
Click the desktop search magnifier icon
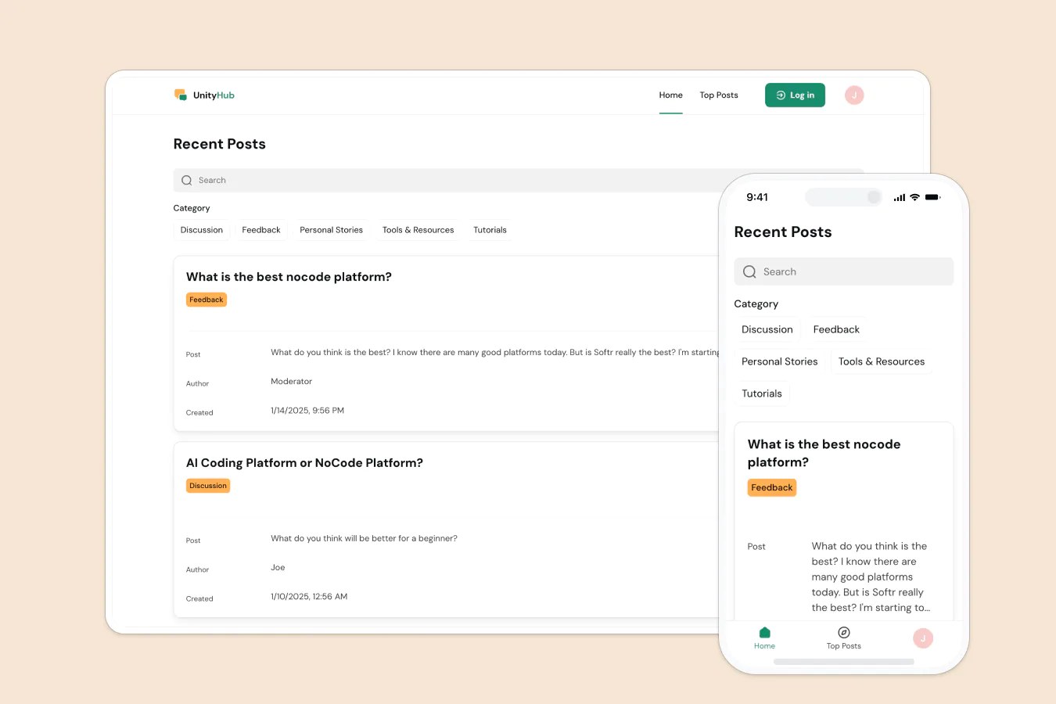(x=187, y=180)
